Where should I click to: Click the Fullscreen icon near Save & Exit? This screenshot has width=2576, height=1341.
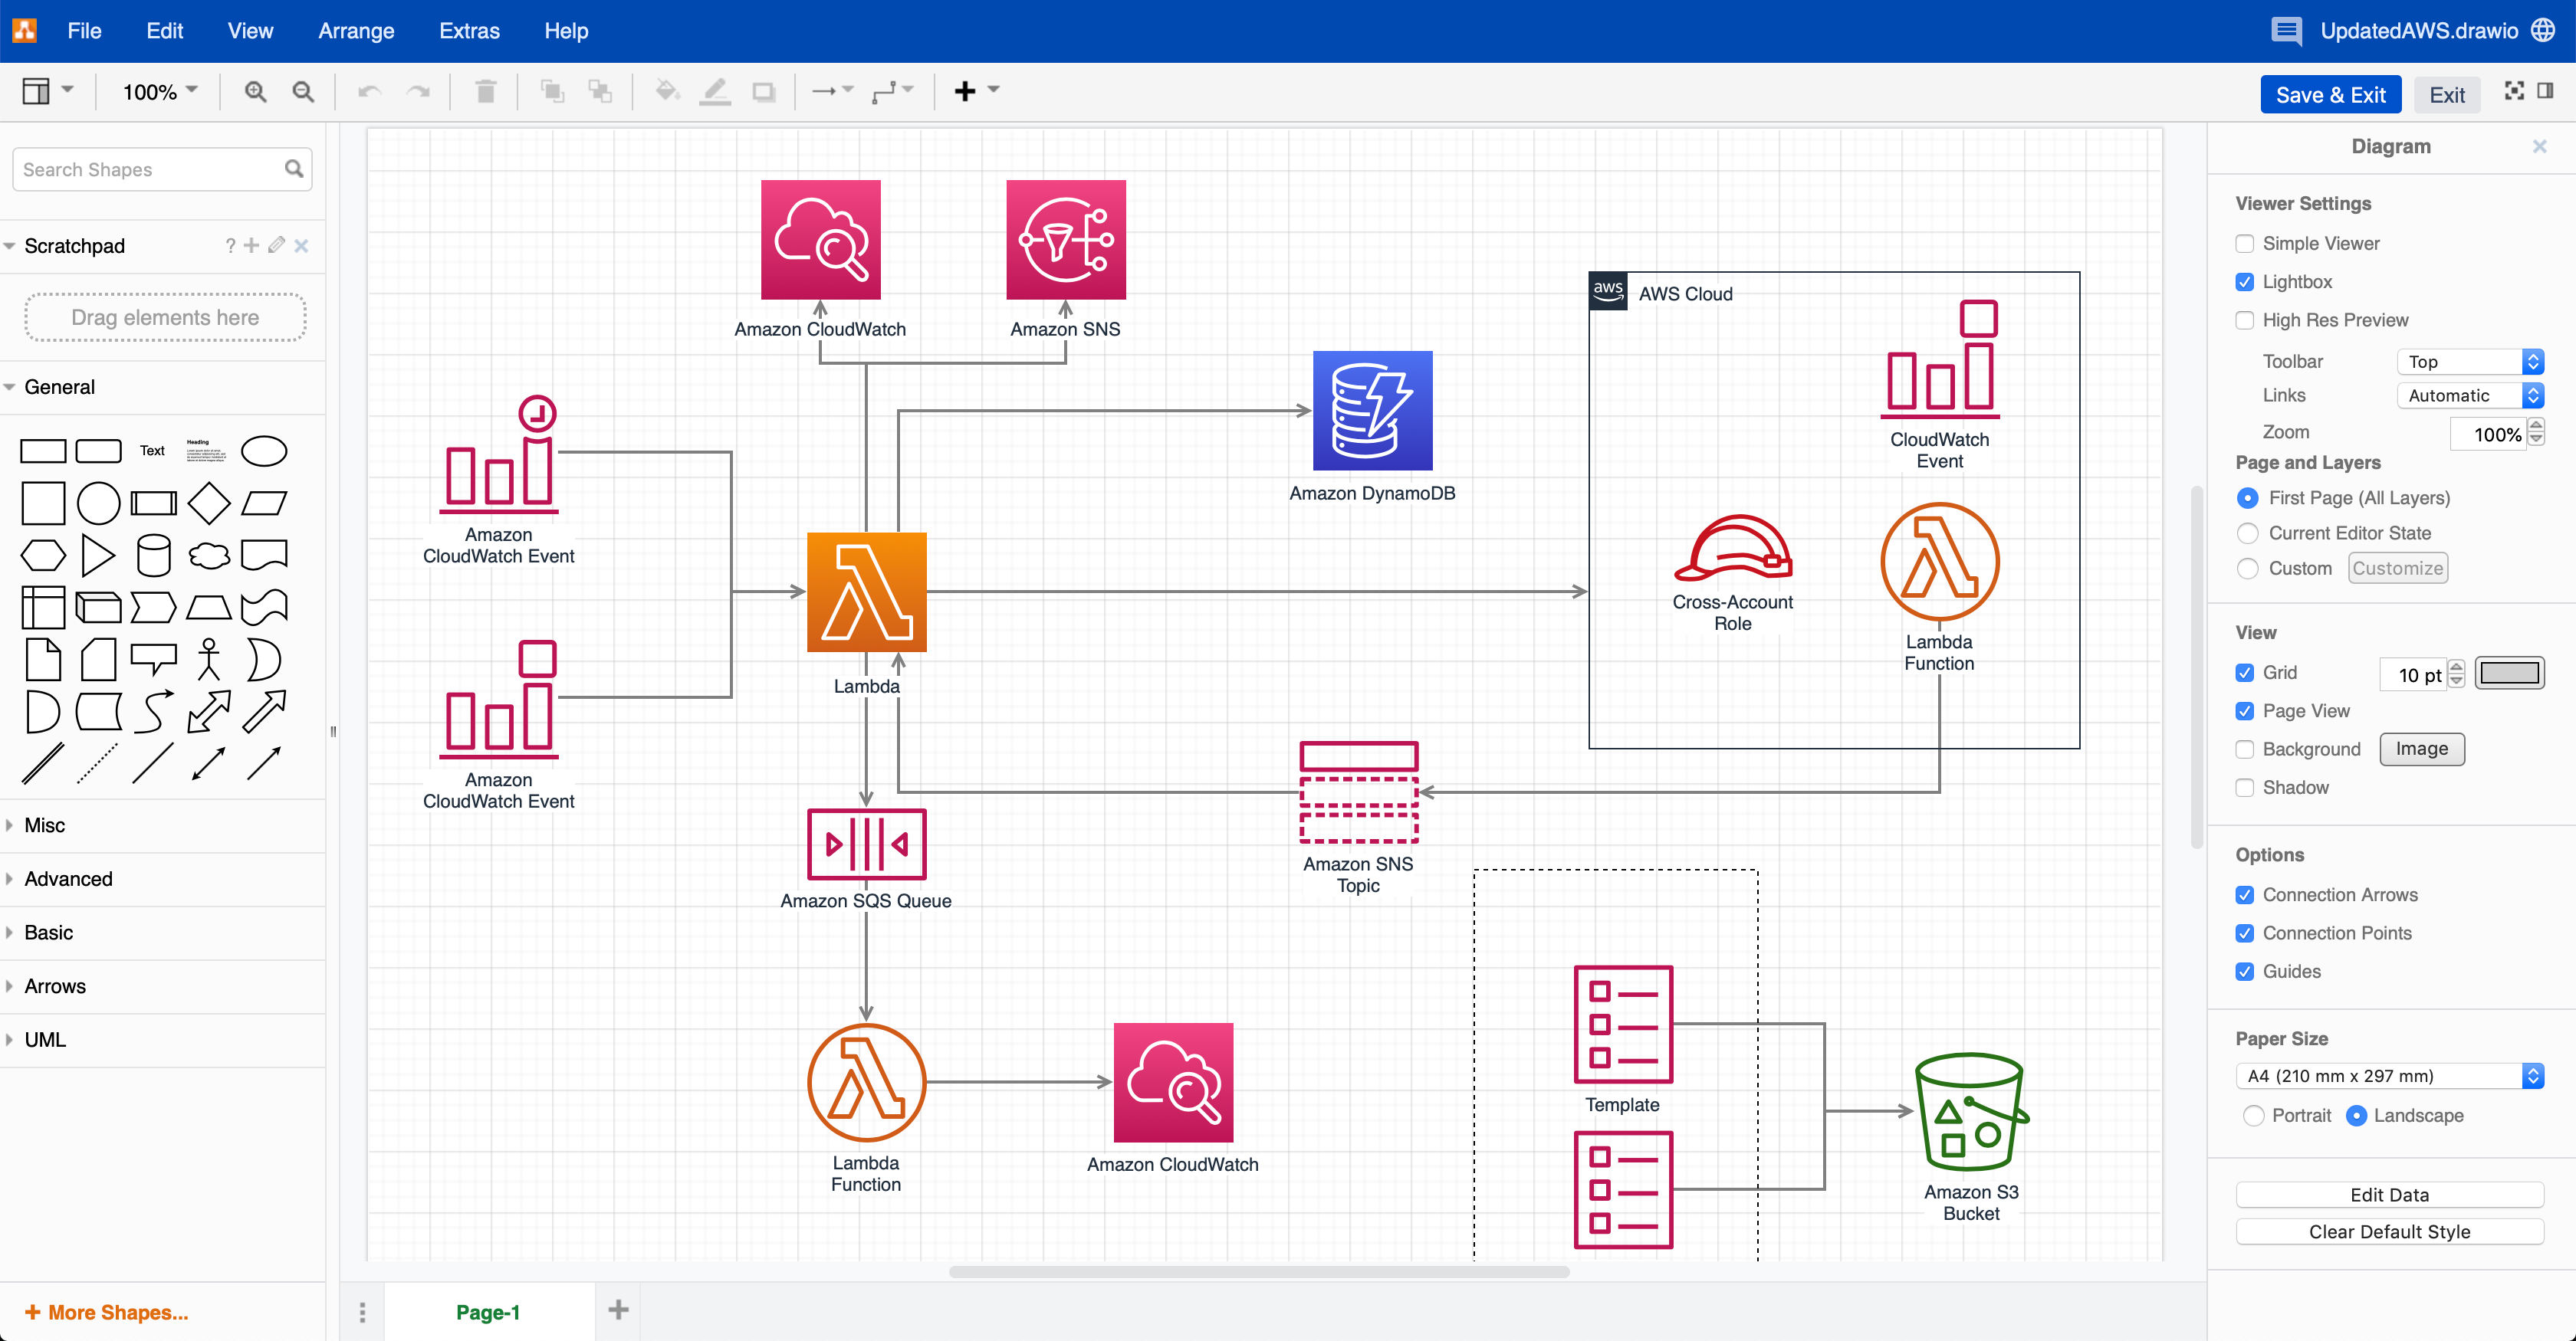pos(2515,91)
